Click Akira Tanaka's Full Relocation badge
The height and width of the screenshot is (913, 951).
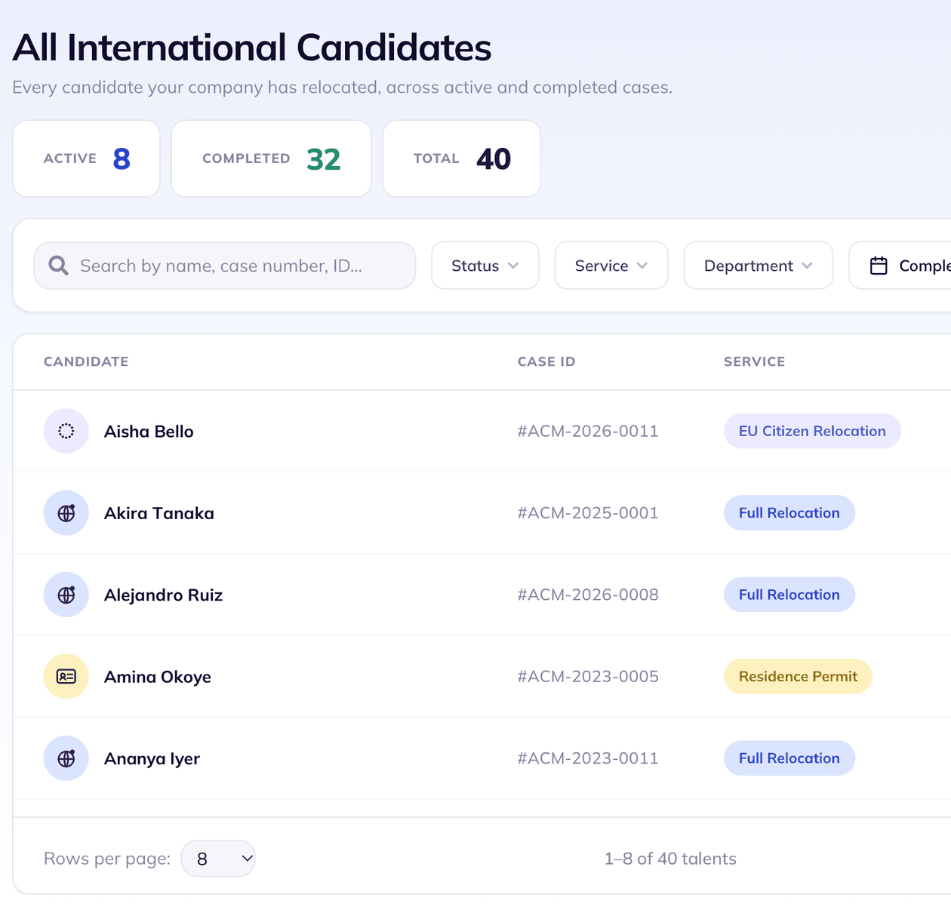(789, 513)
